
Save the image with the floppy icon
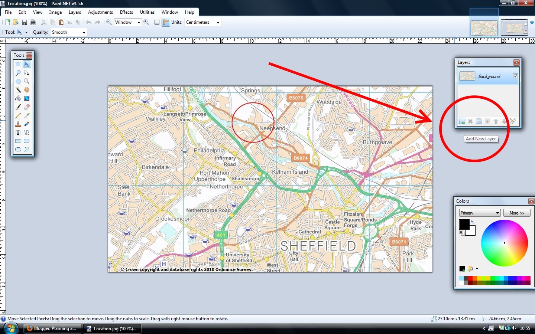click(x=25, y=22)
